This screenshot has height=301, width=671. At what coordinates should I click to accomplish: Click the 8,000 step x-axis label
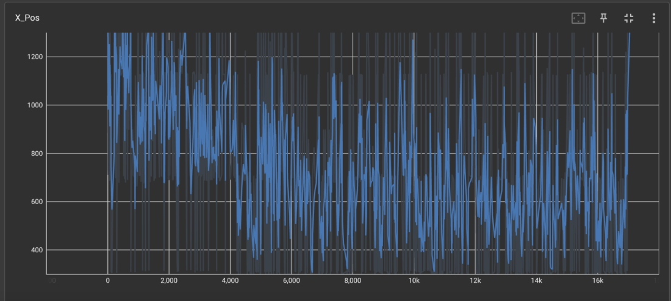pos(353,281)
